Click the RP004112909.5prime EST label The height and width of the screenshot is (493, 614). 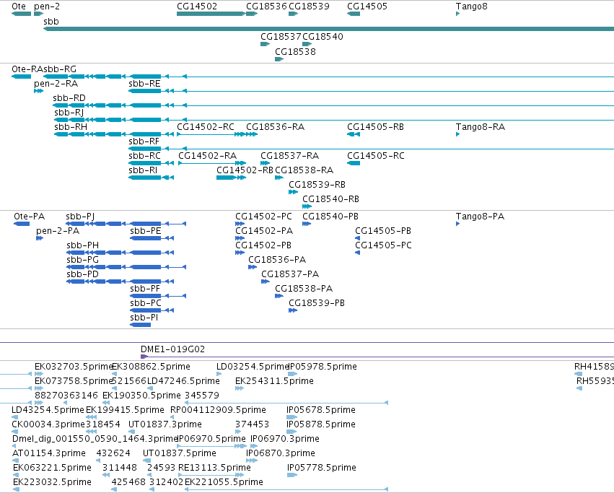coord(218,410)
